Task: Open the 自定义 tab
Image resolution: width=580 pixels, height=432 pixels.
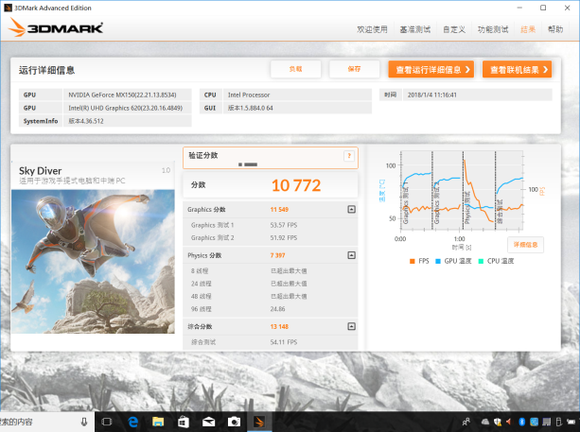Action: (454, 29)
